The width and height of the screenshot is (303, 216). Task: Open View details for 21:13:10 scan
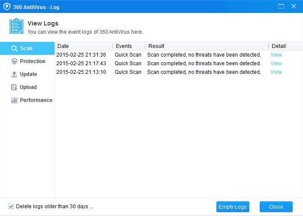click(276, 72)
